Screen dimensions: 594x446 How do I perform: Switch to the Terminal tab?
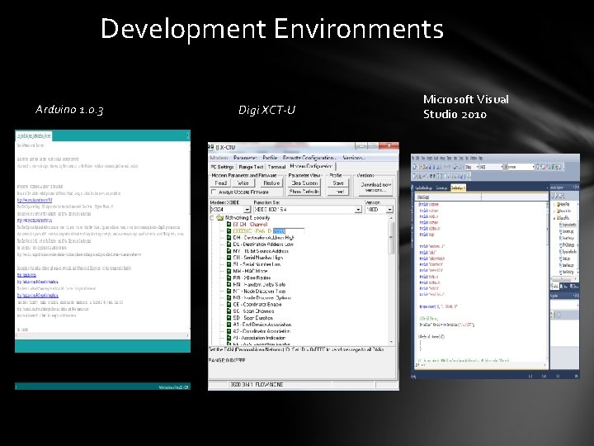[276, 167]
